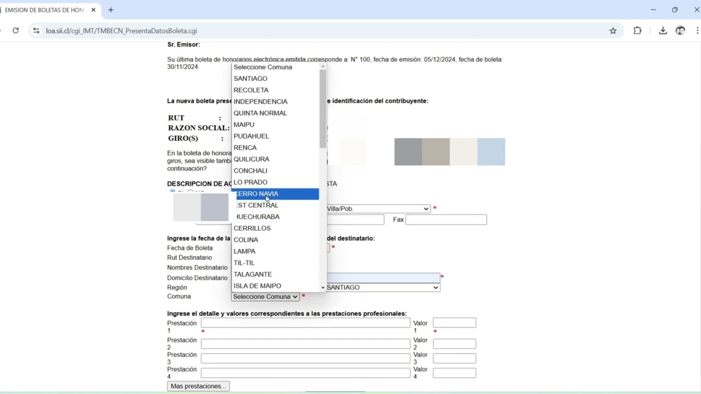Select MAIPU in the comuna list
This screenshot has height=394, width=701.
pos(275,124)
